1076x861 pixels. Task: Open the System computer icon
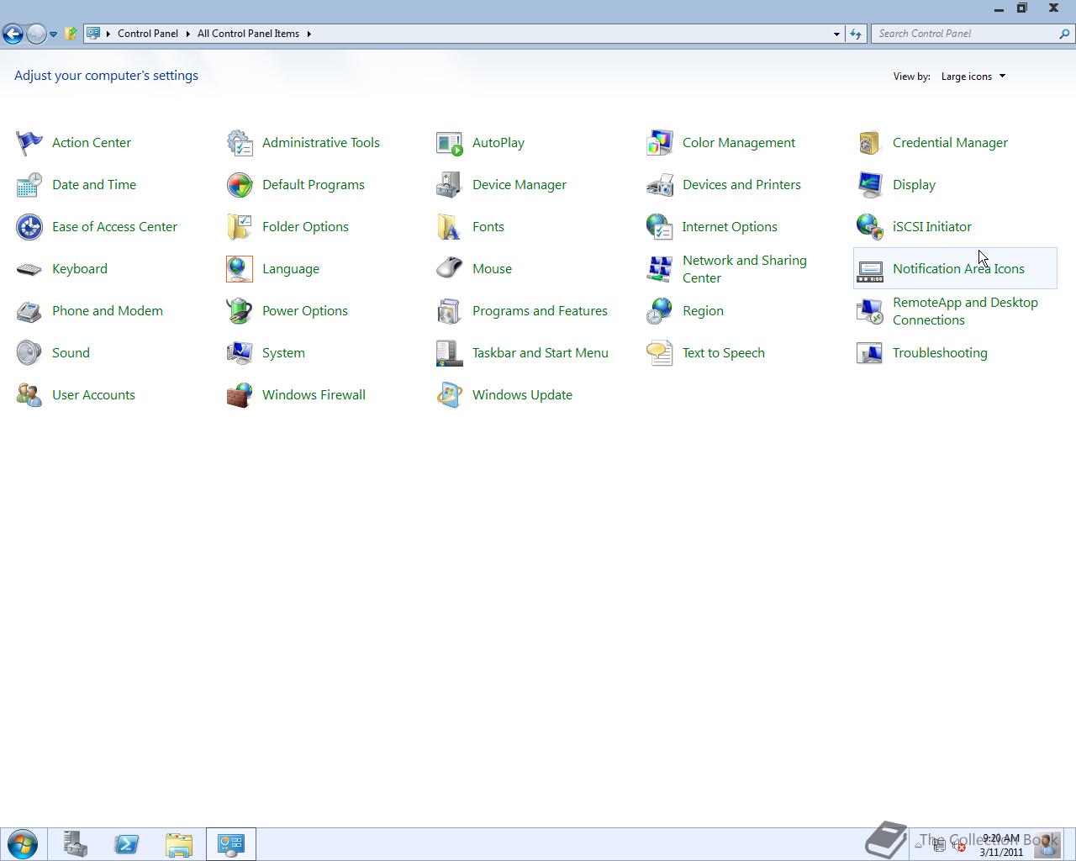pos(239,353)
